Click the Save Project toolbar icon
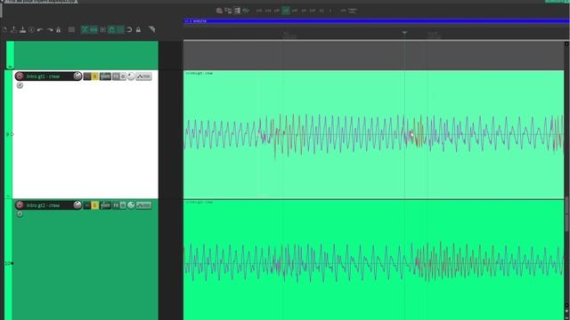Screen dimensions: 570x320 coord(23,29)
